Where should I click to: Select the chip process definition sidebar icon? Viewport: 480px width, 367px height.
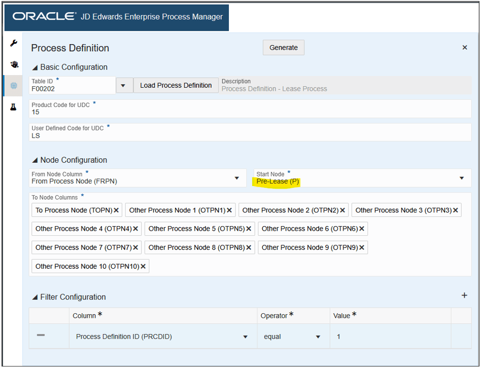click(x=14, y=86)
